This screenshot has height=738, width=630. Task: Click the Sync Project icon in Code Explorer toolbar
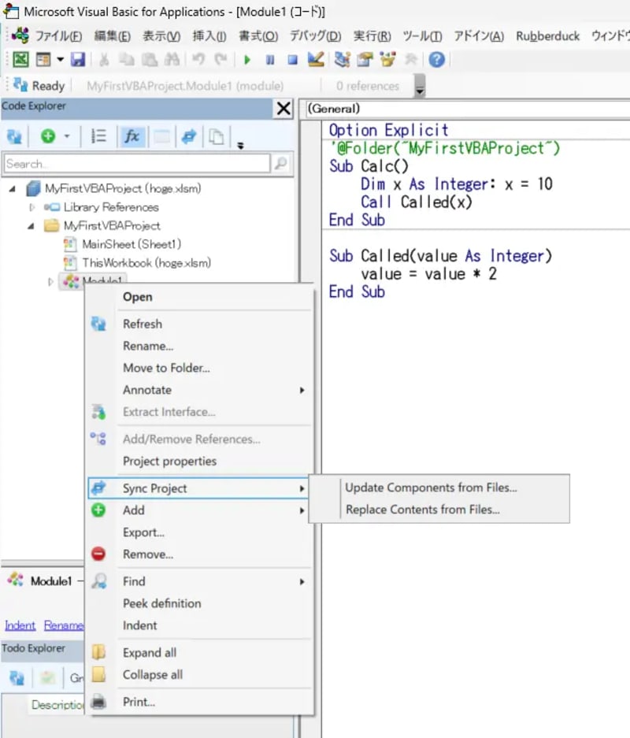pyautogui.click(x=189, y=136)
